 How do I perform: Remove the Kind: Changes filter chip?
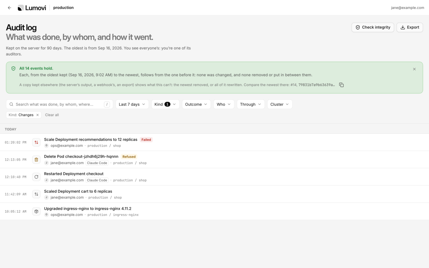click(x=38, y=115)
